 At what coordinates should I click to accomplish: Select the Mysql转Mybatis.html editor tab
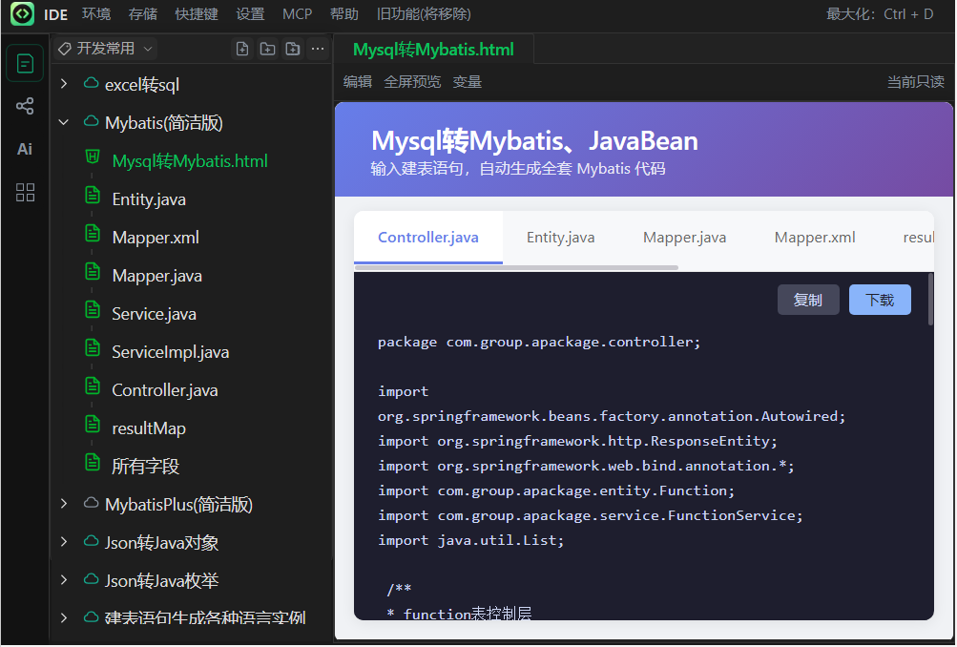434,50
